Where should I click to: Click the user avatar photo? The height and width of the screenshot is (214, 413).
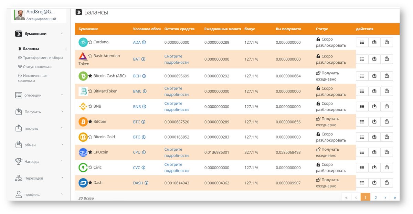tap(20, 15)
